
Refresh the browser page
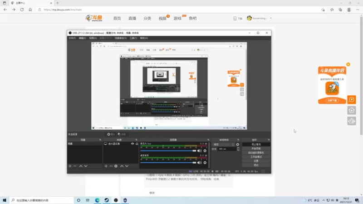pos(22,10)
